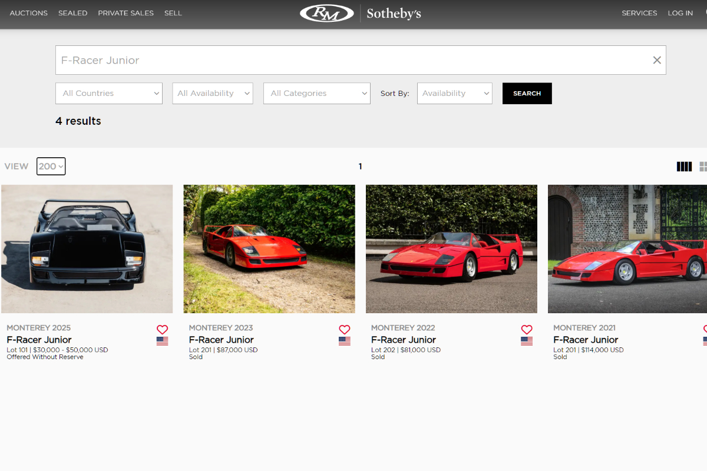This screenshot has width=707, height=471.
Task: Open the Private Sales menu item
Action: click(126, 13)
